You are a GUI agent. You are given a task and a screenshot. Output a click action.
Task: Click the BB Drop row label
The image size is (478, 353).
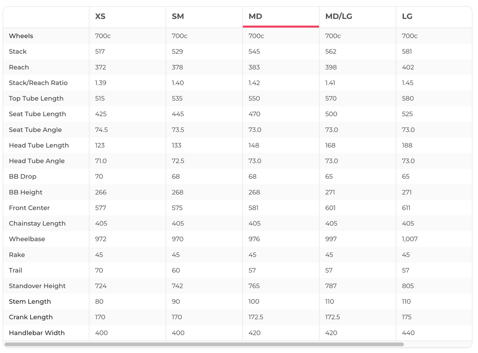(22, 176)
